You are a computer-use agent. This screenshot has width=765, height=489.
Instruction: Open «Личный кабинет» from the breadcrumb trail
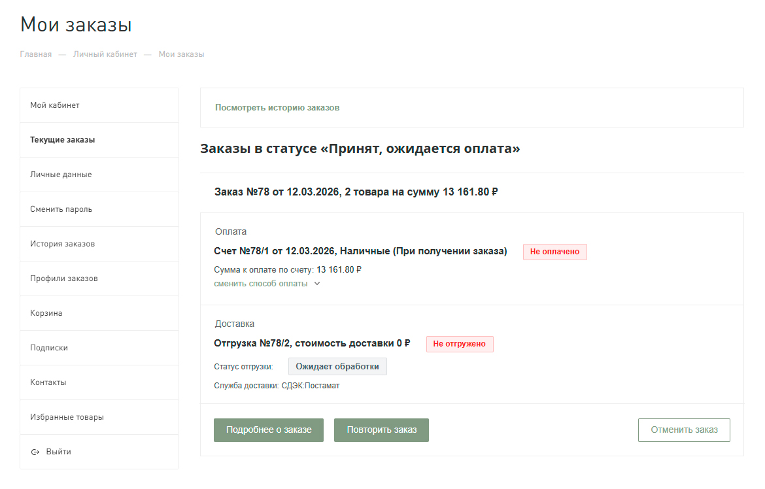105,54
